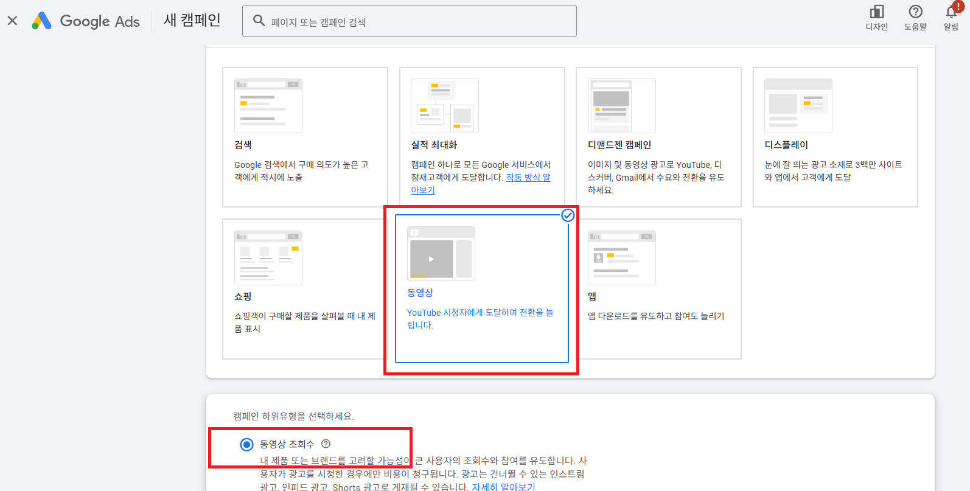
Task: Choose the 쇼핑 campaign illustration
Action: point(268,258)
